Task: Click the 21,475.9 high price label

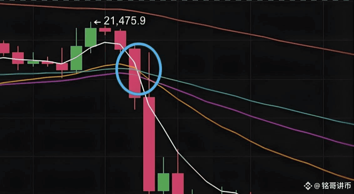Action: [x=125, y=21]
